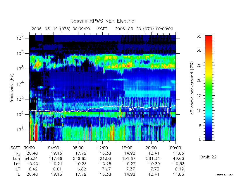The image size is (234, 176).
Task: Click the 'L' row label at the bottom
Action: [19, 174]
